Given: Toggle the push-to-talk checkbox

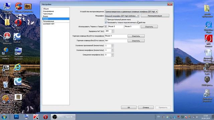Looking at the screenshot, I should 106,27.
